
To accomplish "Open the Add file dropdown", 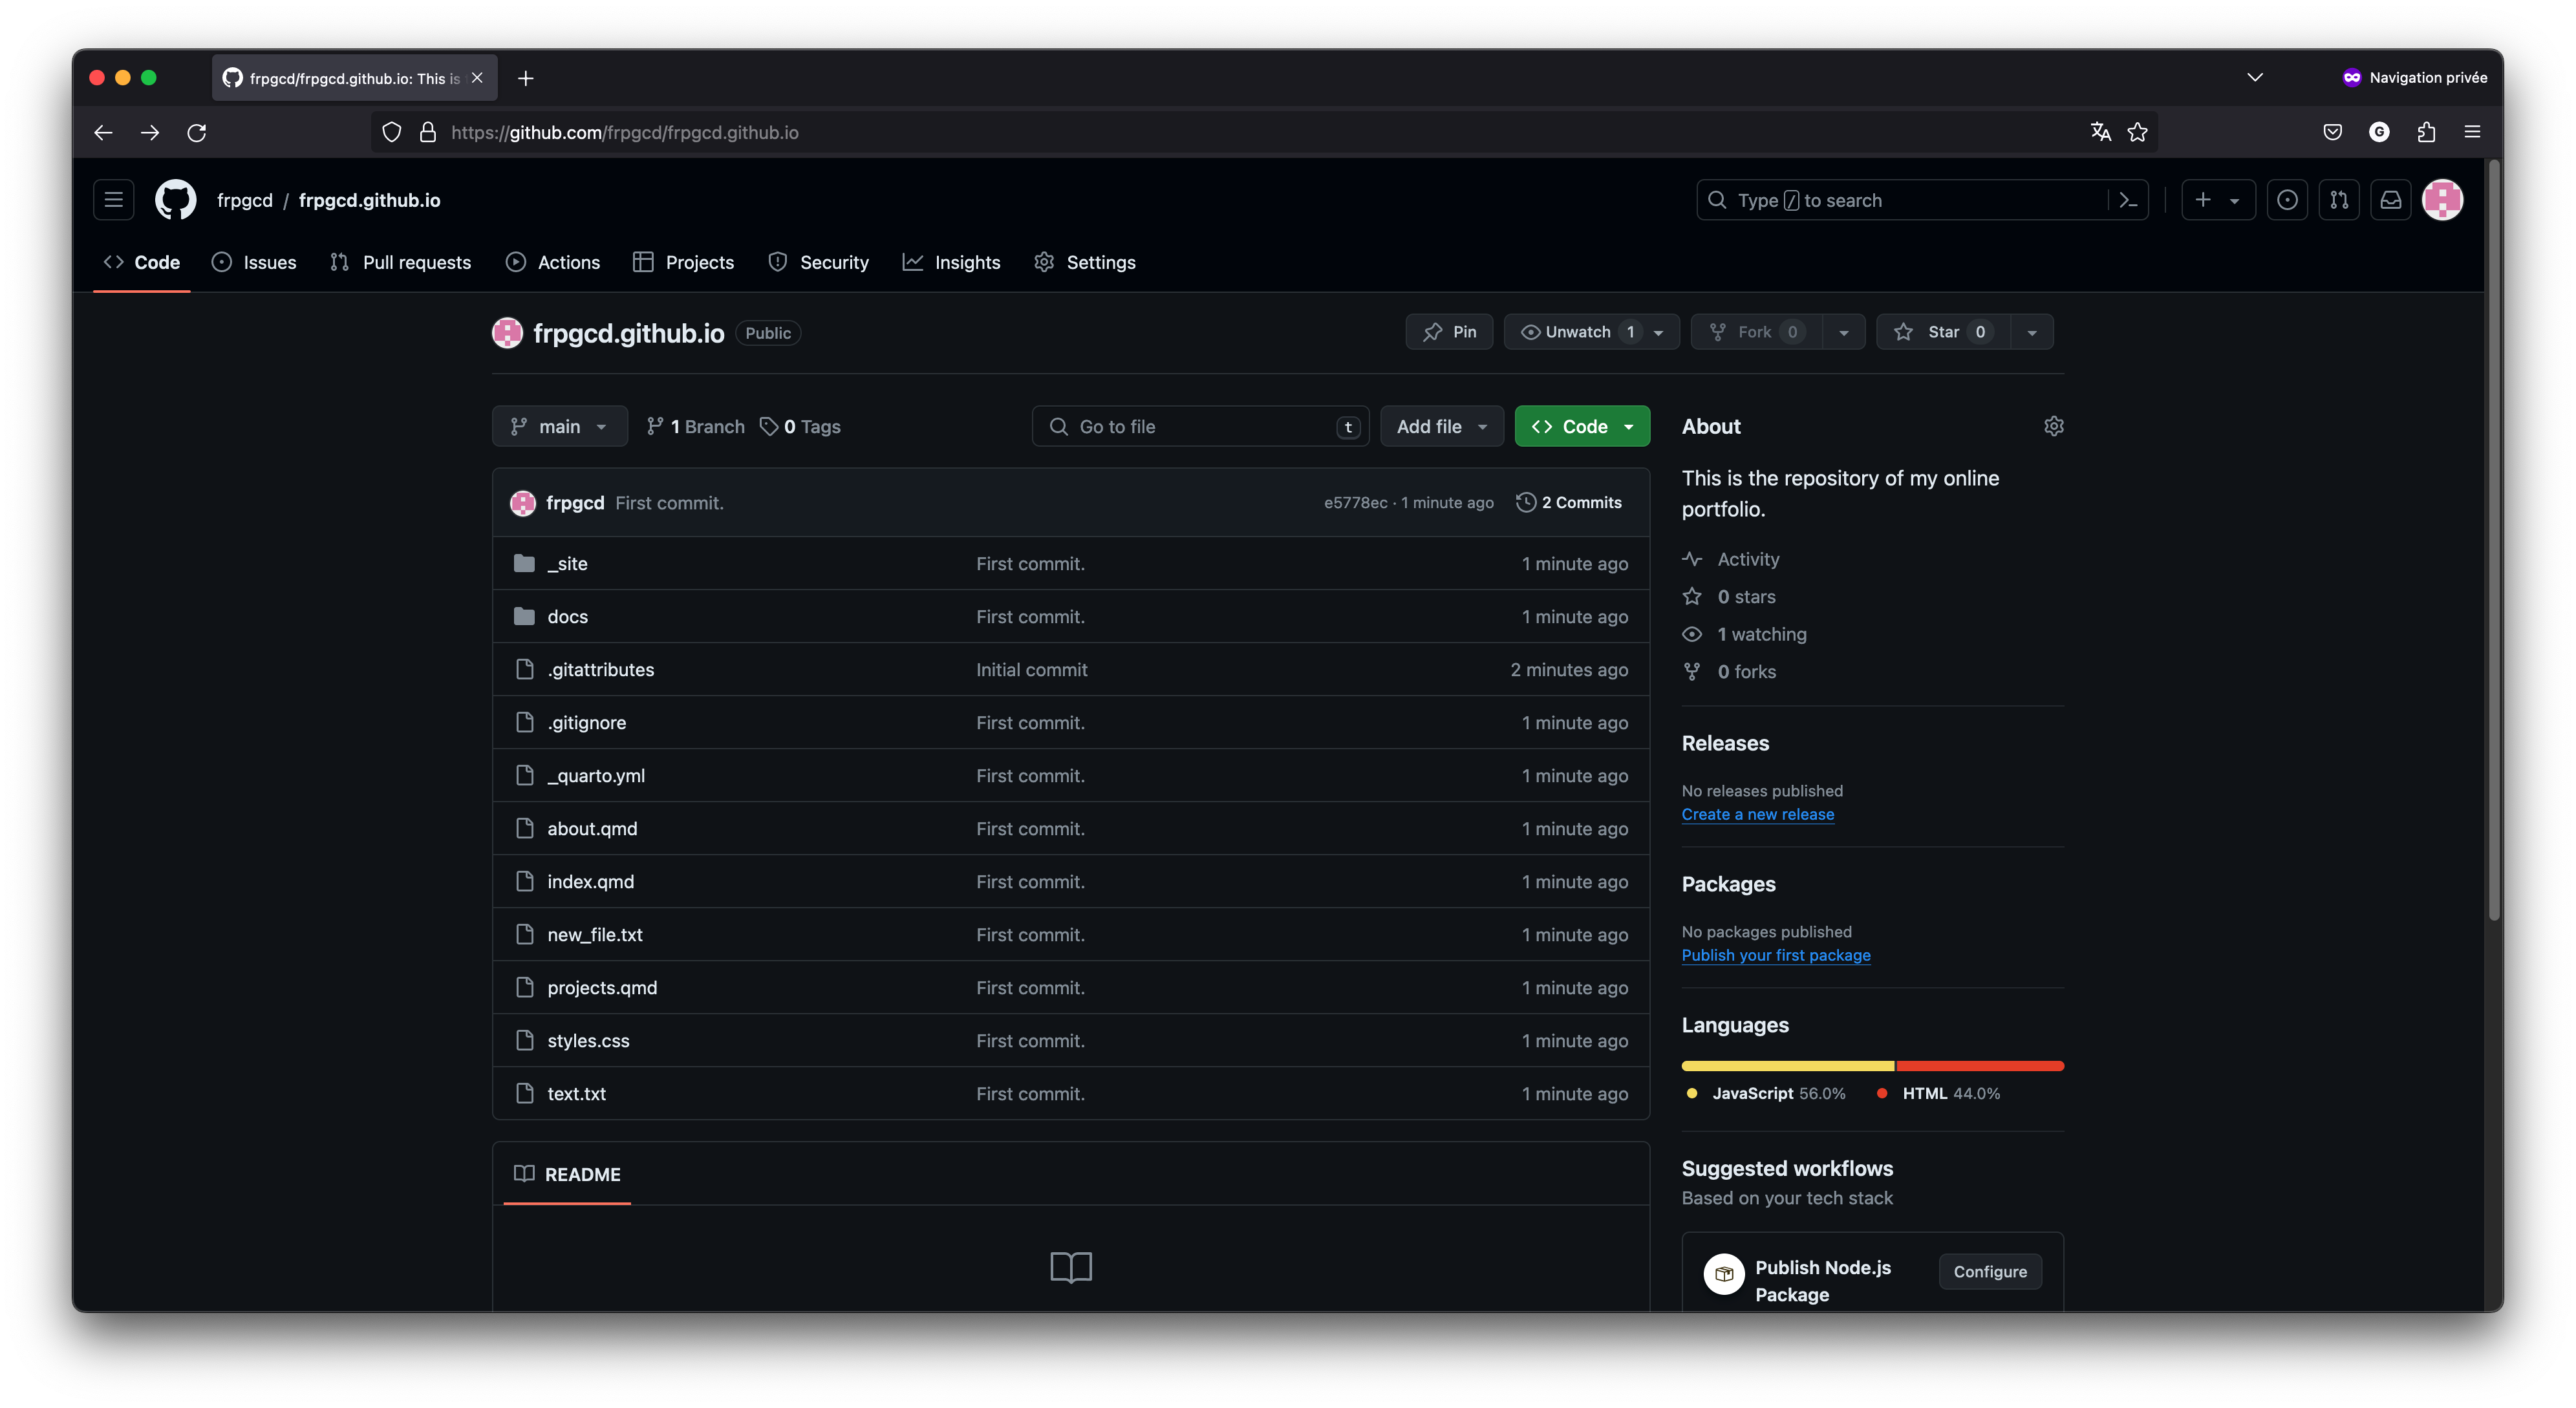I will tap(1442, 426).
